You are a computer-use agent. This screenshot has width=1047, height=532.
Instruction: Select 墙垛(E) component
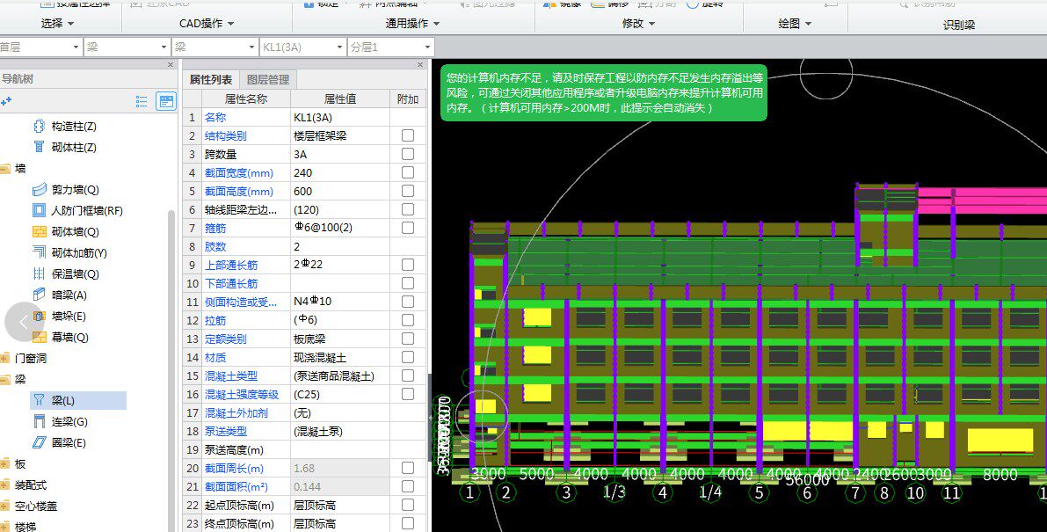(x=60, y=316)
